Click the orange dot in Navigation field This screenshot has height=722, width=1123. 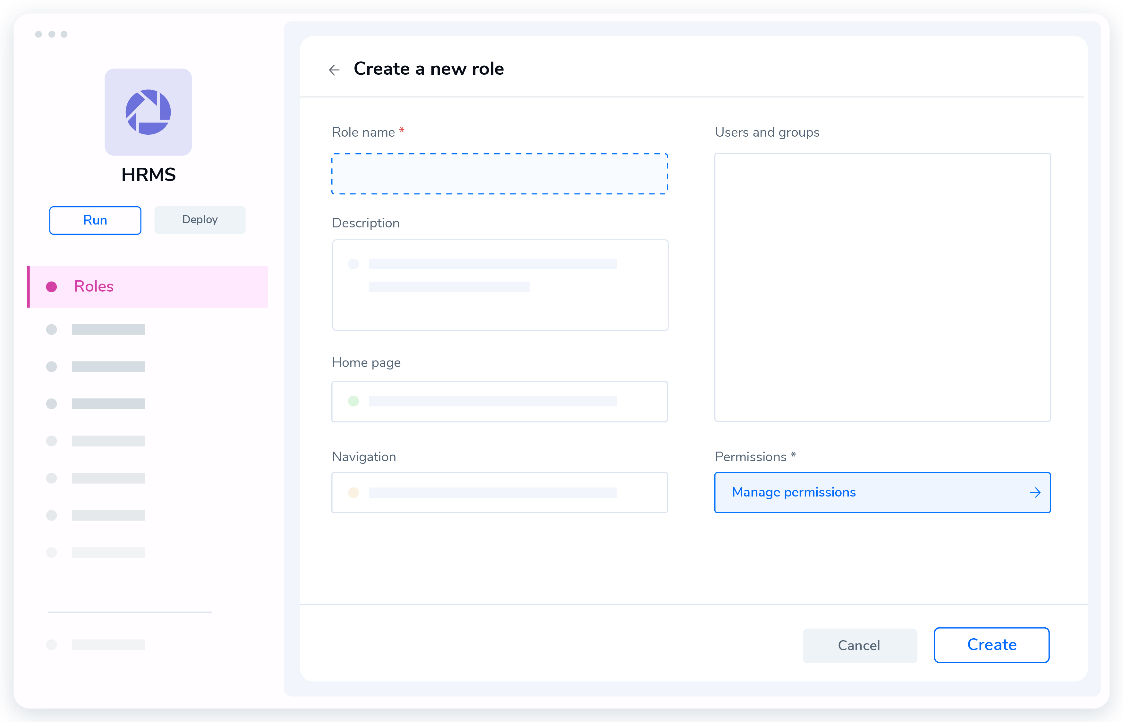pyautogui.click(x=353, y=492)
